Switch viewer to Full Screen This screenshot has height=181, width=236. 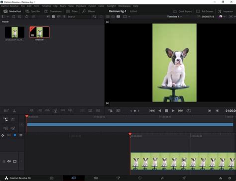point(205,11)
